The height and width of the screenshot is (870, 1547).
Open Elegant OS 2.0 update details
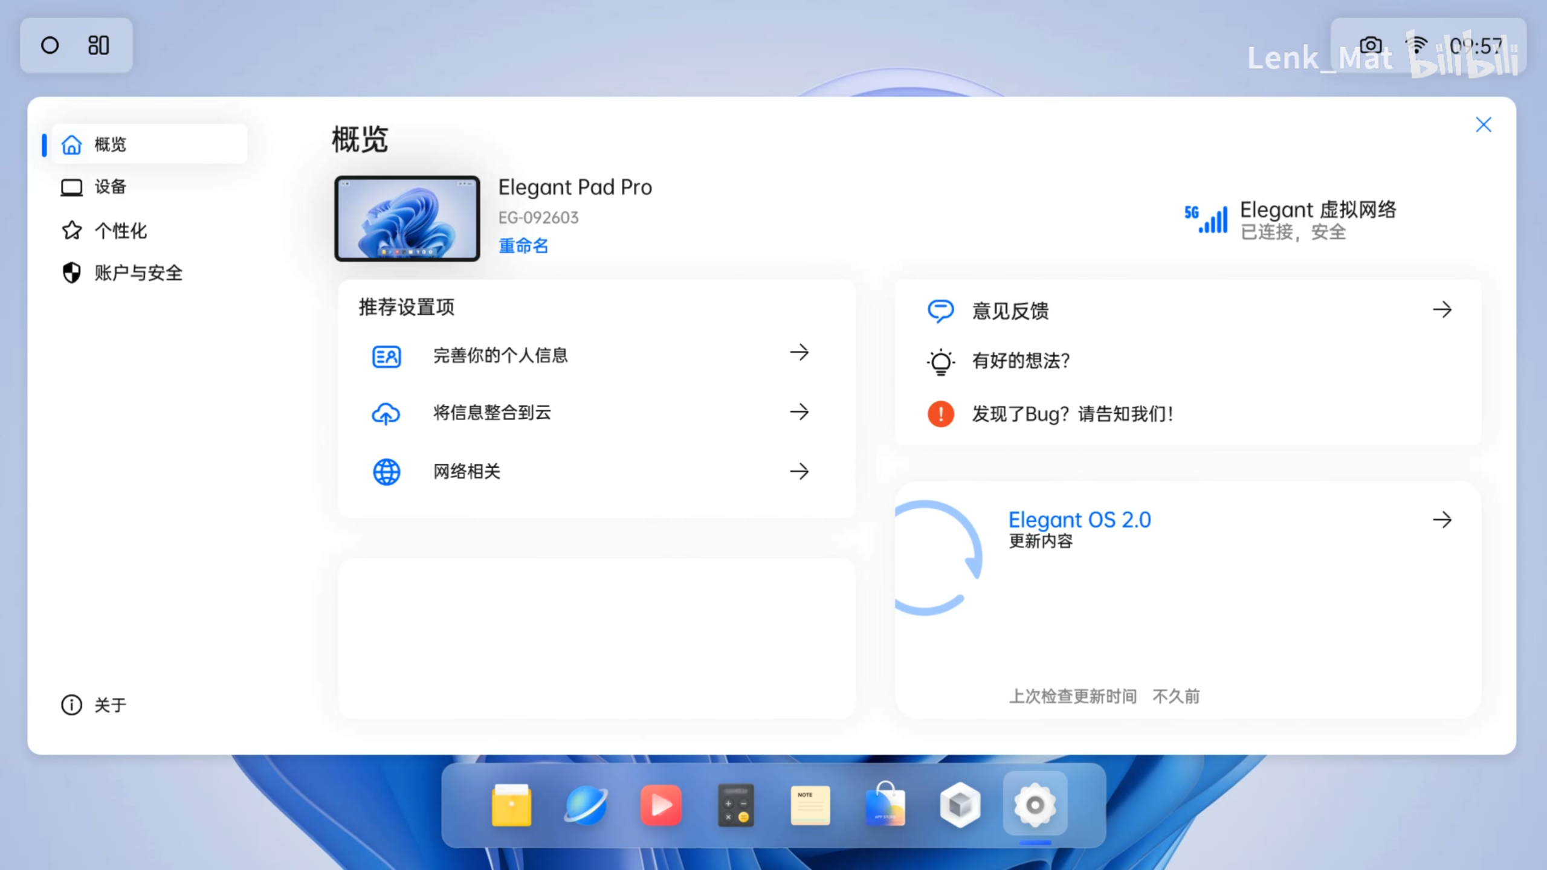click(1079, 520)
